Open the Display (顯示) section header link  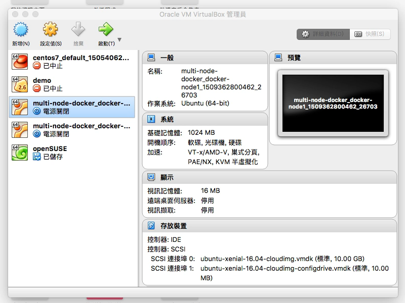point(167,177)
